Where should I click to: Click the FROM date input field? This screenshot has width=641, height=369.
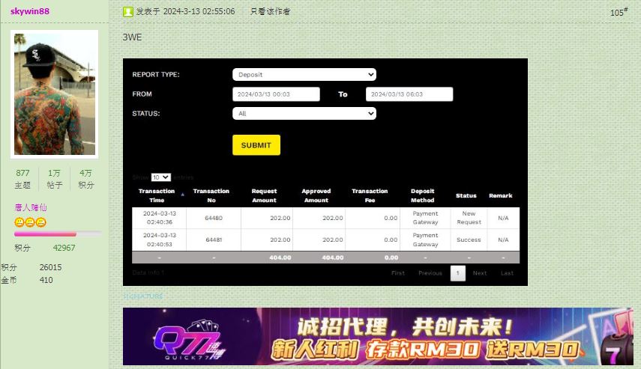(276, 94)
